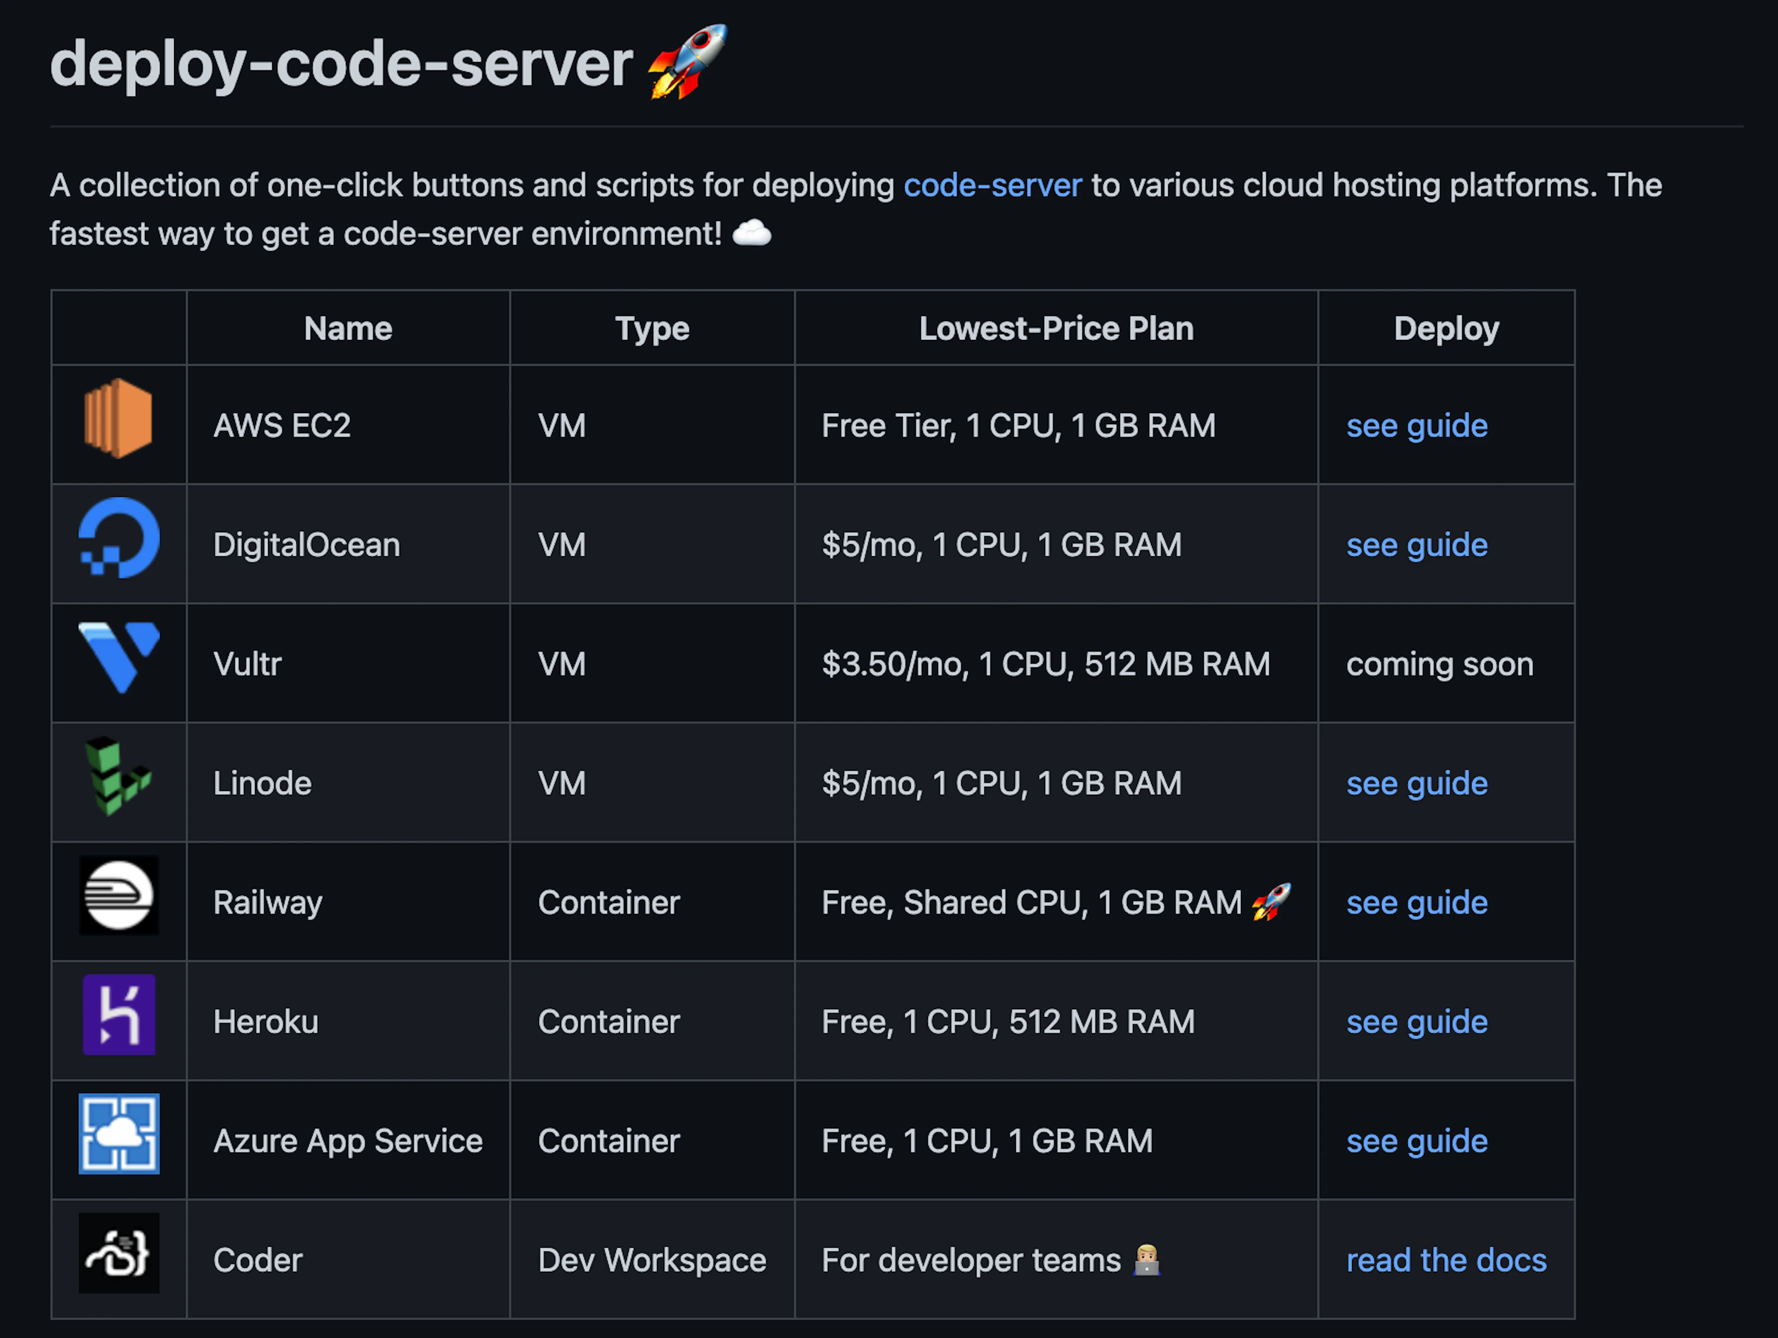Click the 'A collection of one-click buttons' sentence
The height and width of the screenshot is (1338, 1778).
point(856,209)
